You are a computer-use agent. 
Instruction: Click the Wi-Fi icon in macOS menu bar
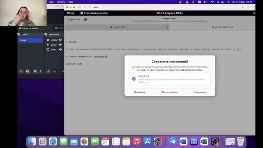pyautogui.click(x=212, y=2)
